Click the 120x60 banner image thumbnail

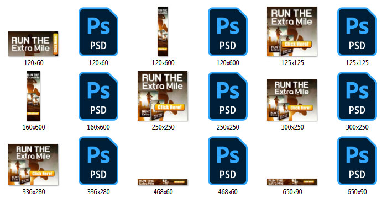coord(33,44)
